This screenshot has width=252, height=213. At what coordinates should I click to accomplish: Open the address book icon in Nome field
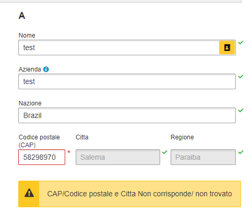click(227, 48)
